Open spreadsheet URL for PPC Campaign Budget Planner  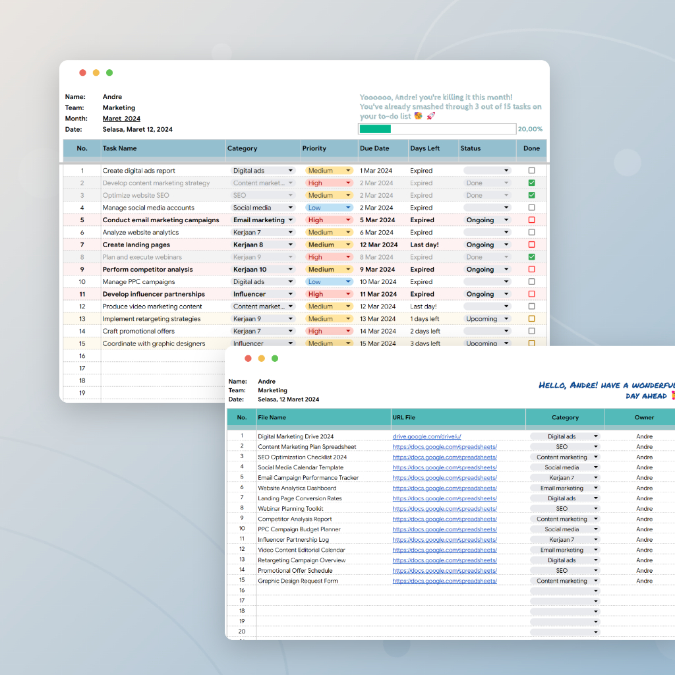click(x=446, y=529)
